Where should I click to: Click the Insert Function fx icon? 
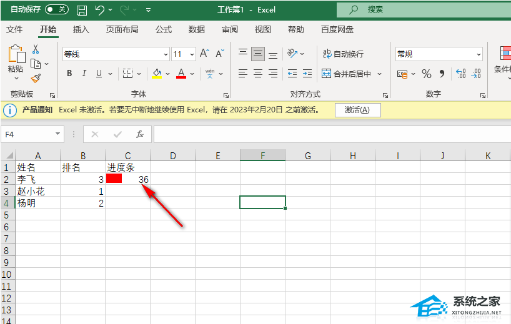pos(140,134)
